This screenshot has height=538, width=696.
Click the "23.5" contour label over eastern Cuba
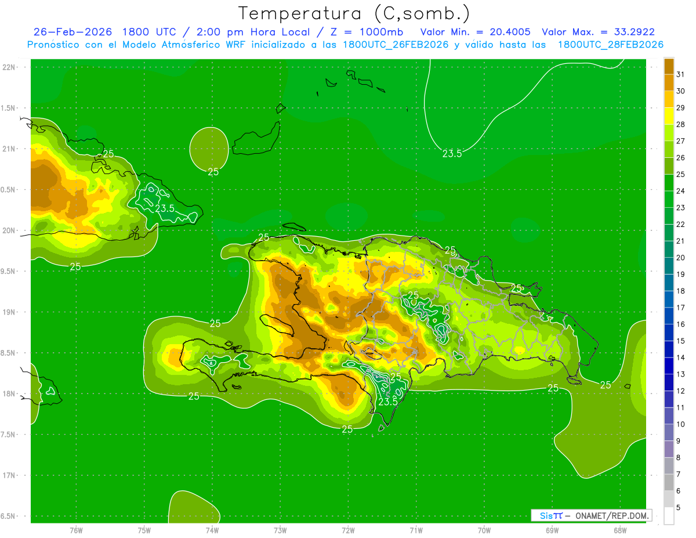(x=164, y=208)
